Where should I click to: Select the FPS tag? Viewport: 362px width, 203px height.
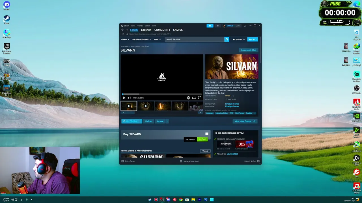tap(231, 113)
